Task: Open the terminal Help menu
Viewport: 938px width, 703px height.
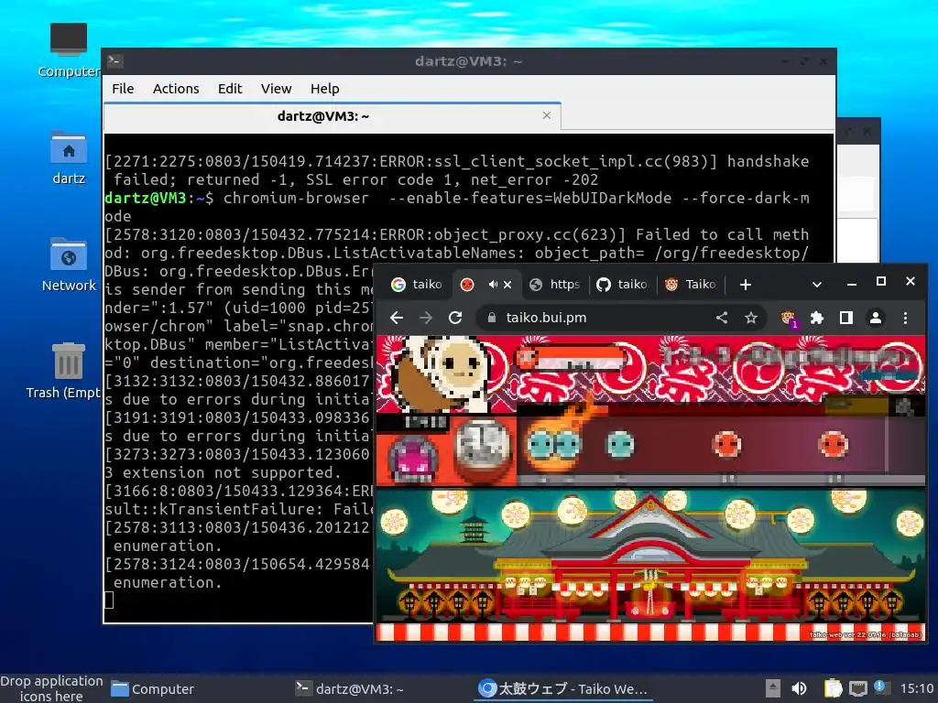Action: (x=325, y=89)
